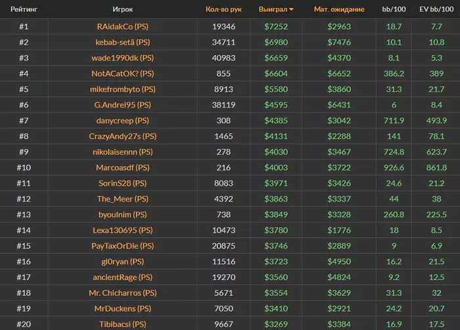This screenshot has width=460, height=330.
Task: Select Tibibacsi (PS) player link
Action: pos(122,323)
